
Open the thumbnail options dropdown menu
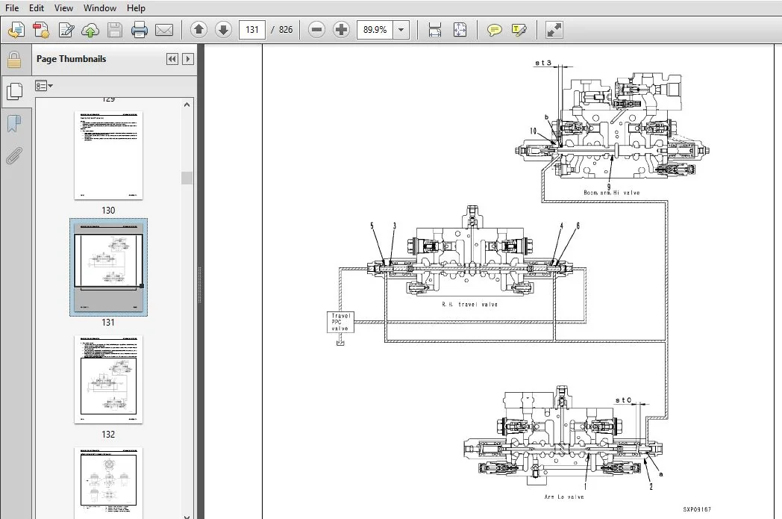coord(44,86)
